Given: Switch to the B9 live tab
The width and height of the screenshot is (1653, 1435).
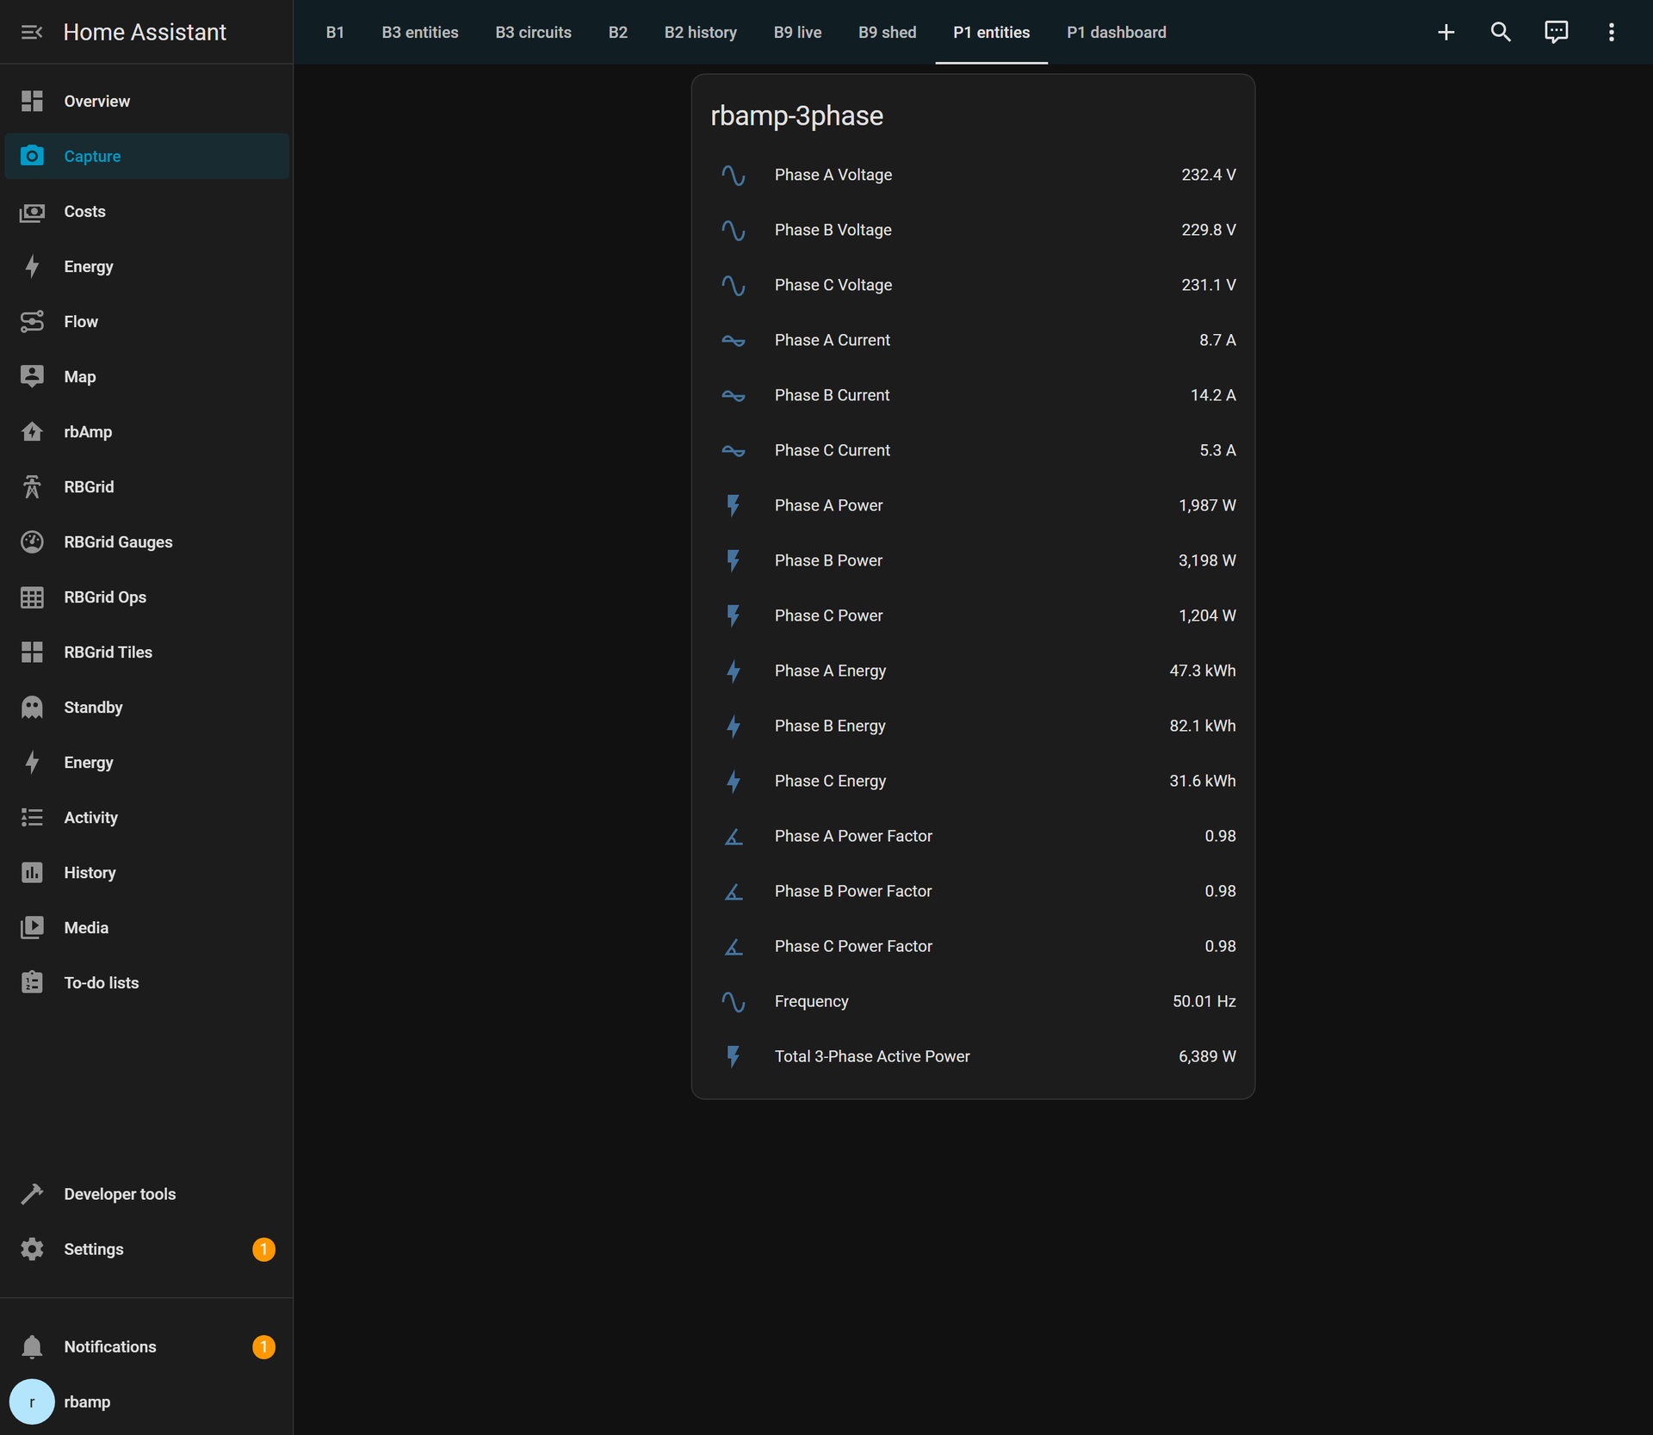Looking at the screenshot, I should (798, 32).
